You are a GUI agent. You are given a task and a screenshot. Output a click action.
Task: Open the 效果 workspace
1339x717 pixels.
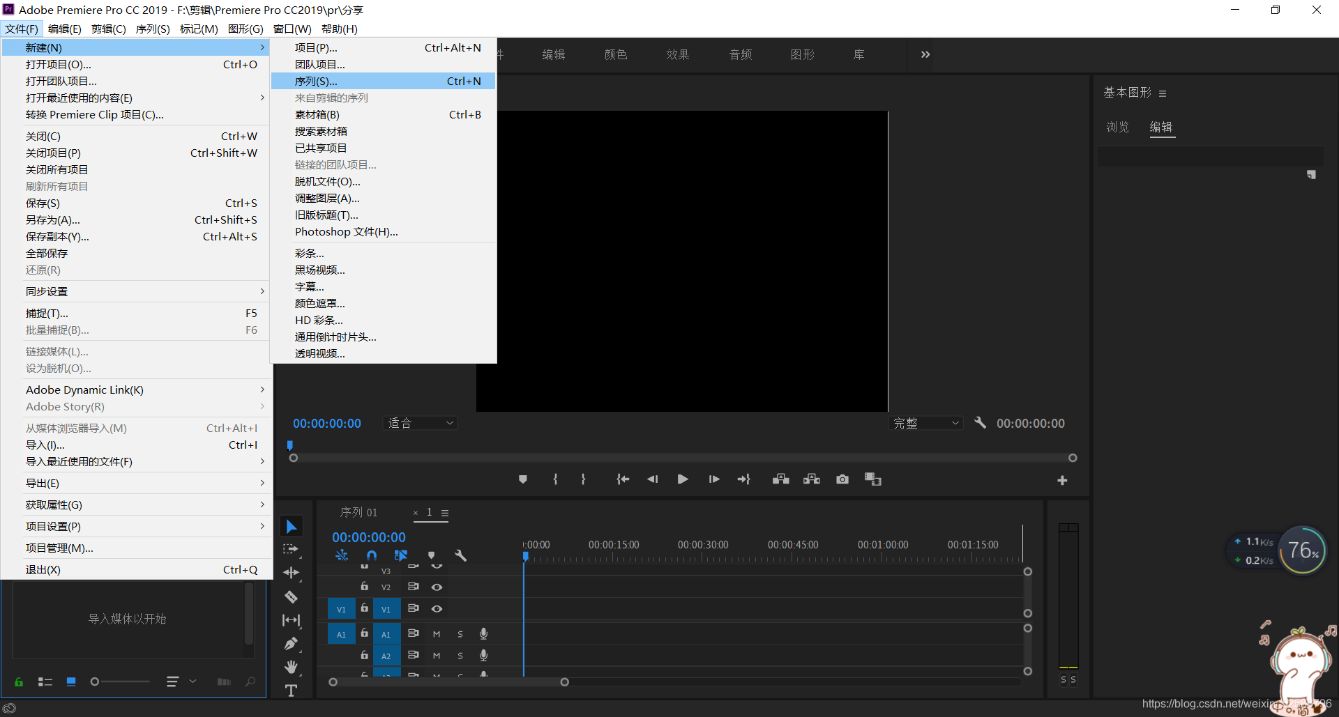click(x=677, y=54)
